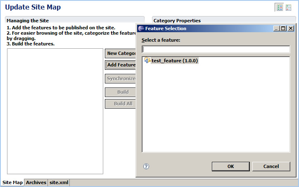
Task: Click the New Category button
Action: pos(120,53)
